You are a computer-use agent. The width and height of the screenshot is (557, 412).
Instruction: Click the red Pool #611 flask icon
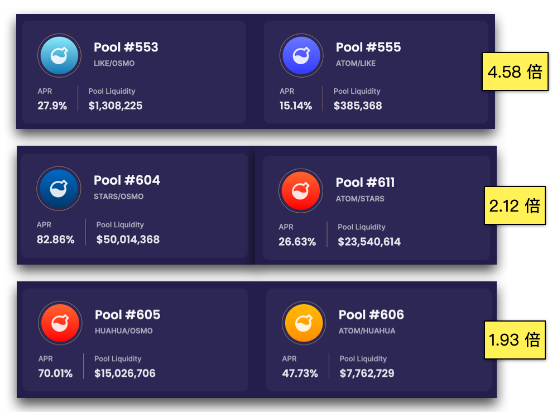(x=300, y=191)
